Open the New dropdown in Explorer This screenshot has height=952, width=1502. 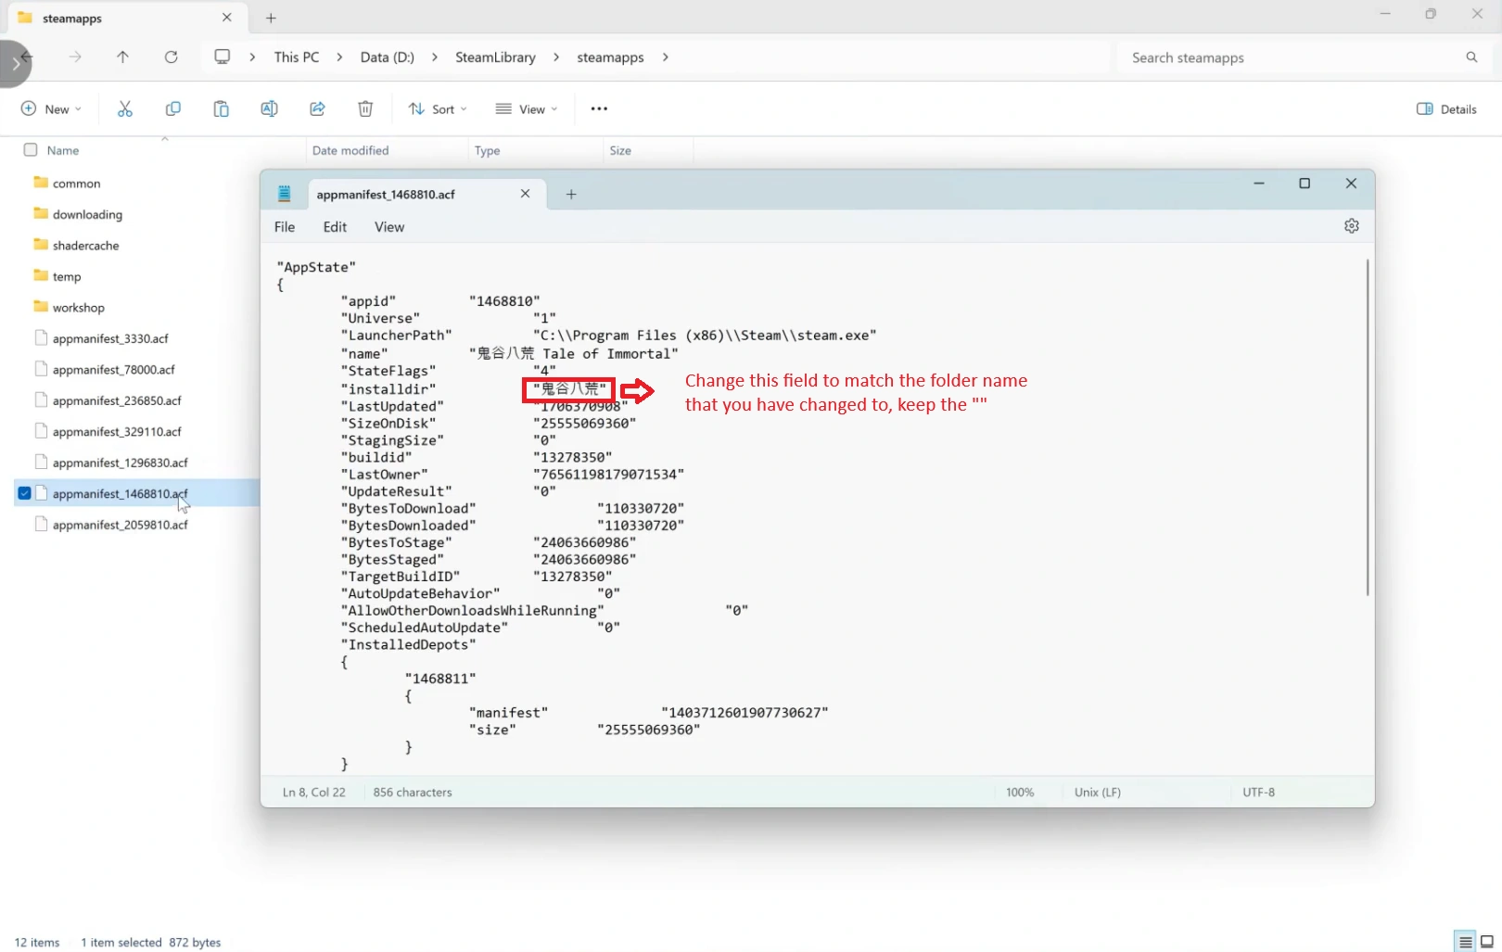point(51,108)
